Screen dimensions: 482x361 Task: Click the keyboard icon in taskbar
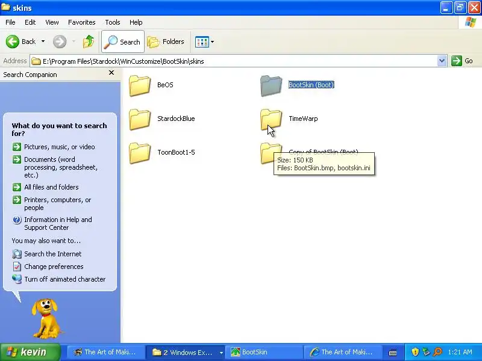click(393, 353)
